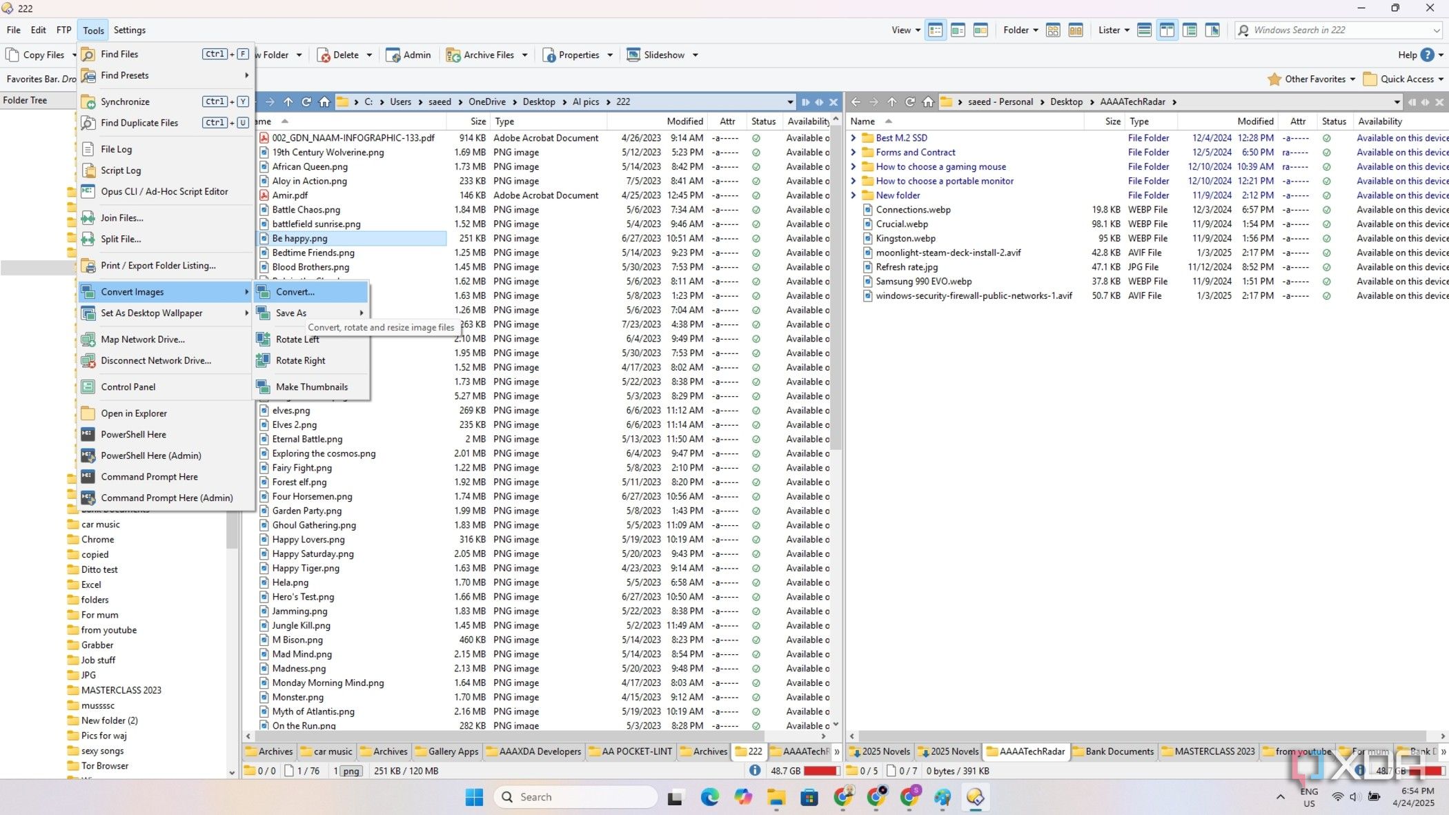Image resolution: width=1449 pixels, height=815 pixels.
Task: Click the blue Help question mark icon
Action: 1428,55
